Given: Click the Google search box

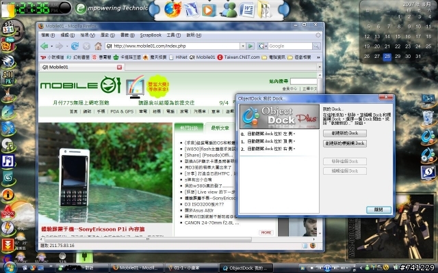Looking at the screenshot, I should 289,46.
